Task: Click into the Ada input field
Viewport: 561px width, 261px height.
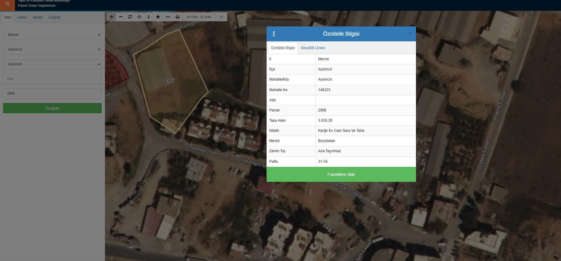Action: point(52,79)
